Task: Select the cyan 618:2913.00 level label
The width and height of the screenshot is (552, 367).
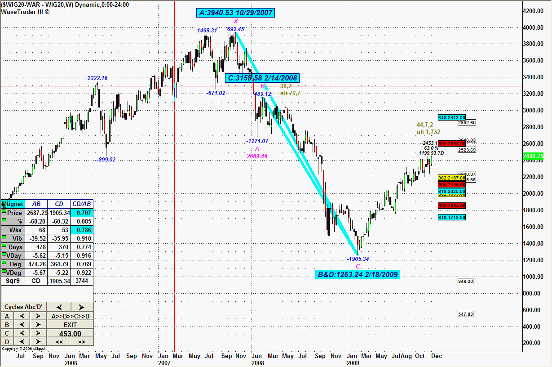Action: 451,117
